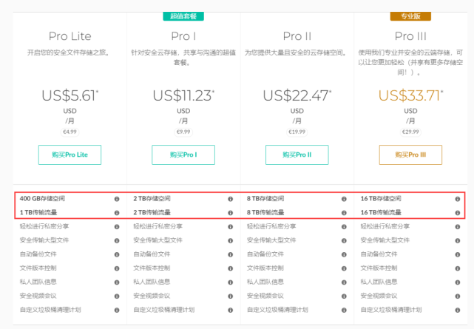Image resolution: width=474 pixels, height=329 pixels.
Task: Click Pro III 安全视频会议 info icon
Action: click(x=458, y=296)
